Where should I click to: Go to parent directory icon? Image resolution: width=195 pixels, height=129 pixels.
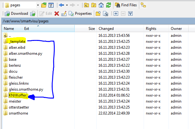tap(86, 5)
